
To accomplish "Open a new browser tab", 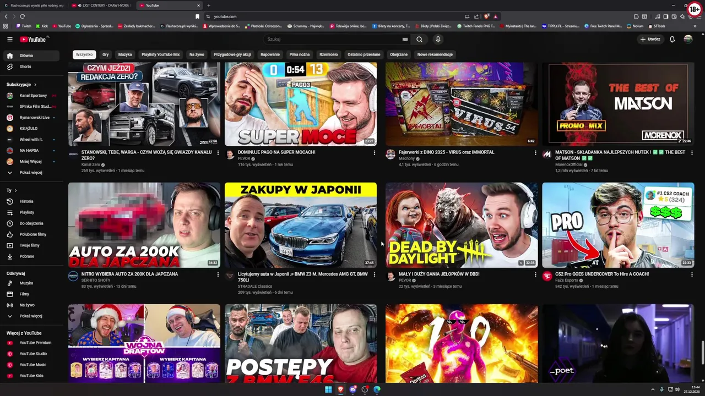I will [x=208, y=5].
